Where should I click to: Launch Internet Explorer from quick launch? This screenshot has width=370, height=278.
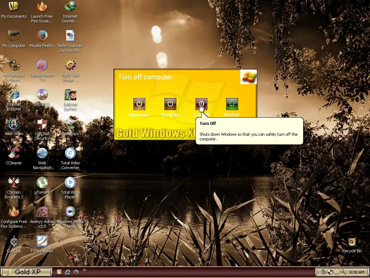pyautogui.click(x=68, y=272)
